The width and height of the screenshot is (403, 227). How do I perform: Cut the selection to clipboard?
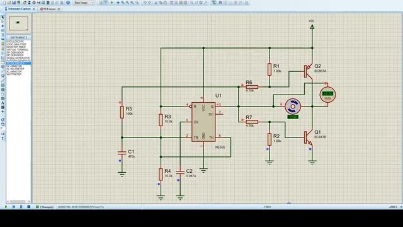coord(156,3)
